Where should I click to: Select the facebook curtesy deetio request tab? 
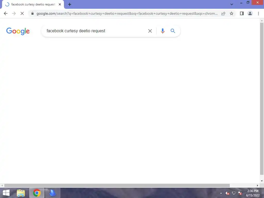33,5
